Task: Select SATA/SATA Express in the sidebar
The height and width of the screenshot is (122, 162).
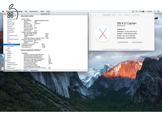Action: [13, 39]
